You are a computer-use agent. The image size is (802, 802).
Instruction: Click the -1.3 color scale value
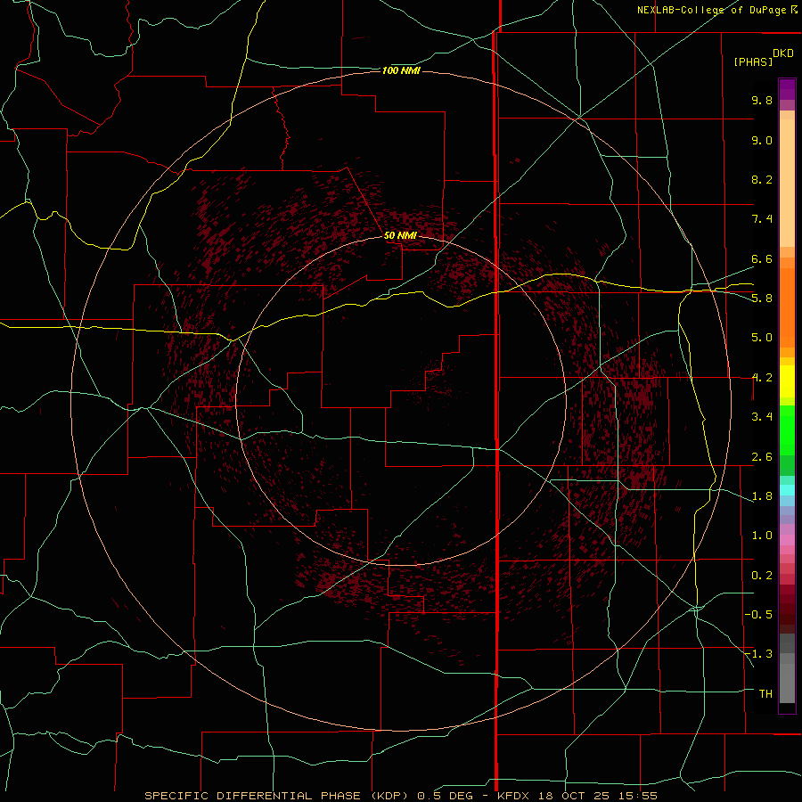758,654
